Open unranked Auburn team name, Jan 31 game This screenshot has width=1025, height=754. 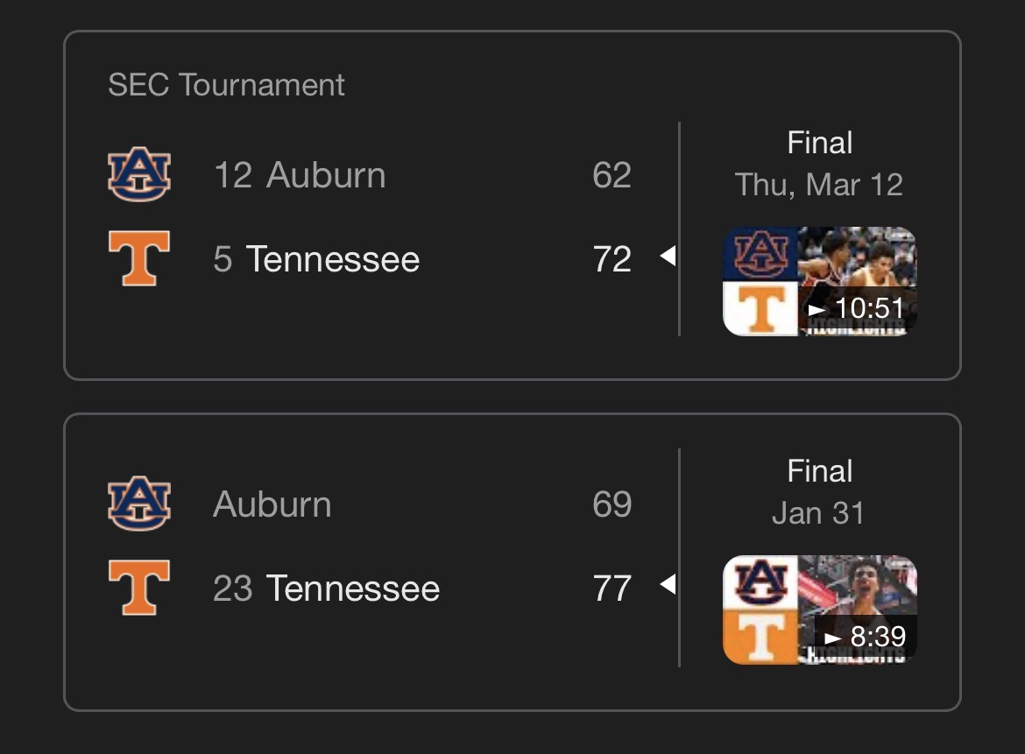tap(272, 504)
